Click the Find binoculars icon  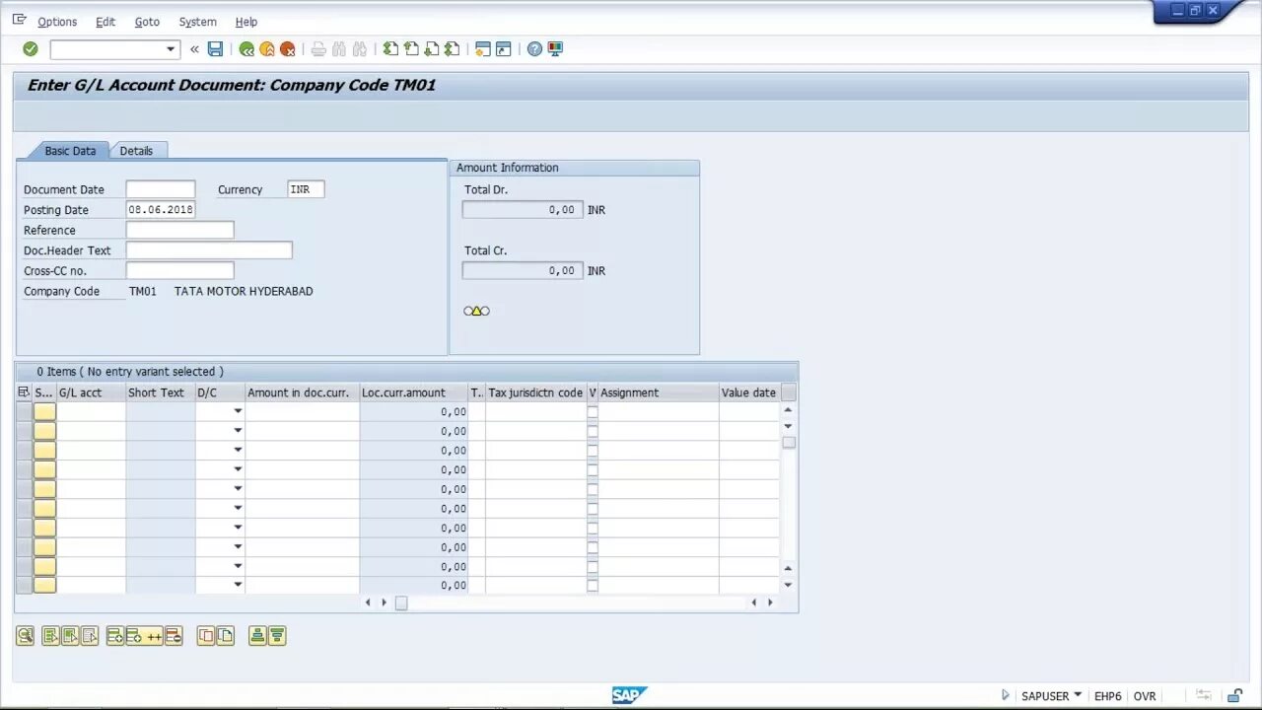[339, 48]
